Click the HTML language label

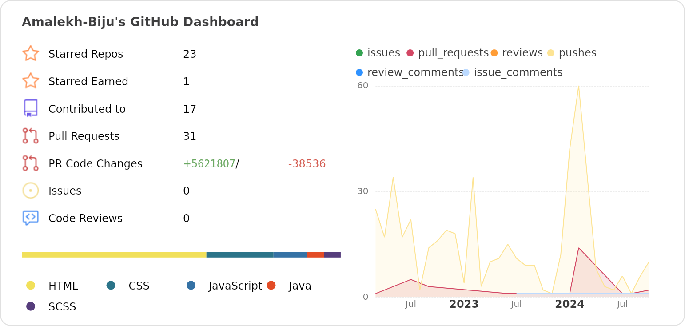[63, 286]
